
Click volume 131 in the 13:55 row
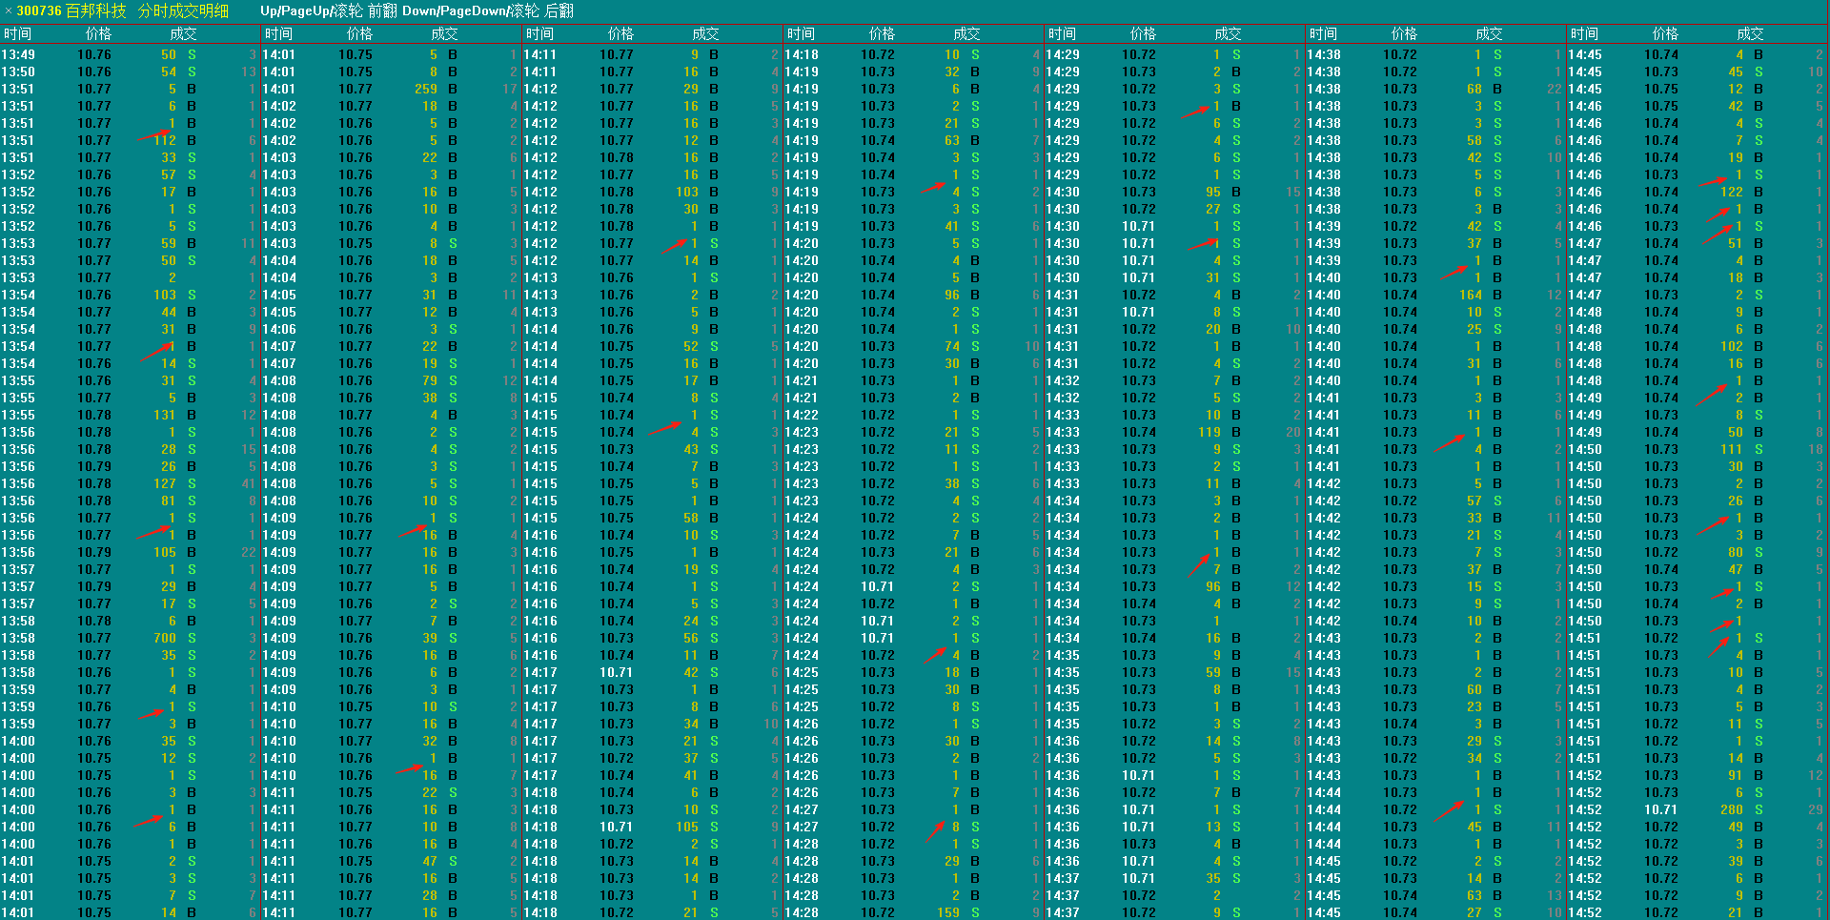click(165, 415)
